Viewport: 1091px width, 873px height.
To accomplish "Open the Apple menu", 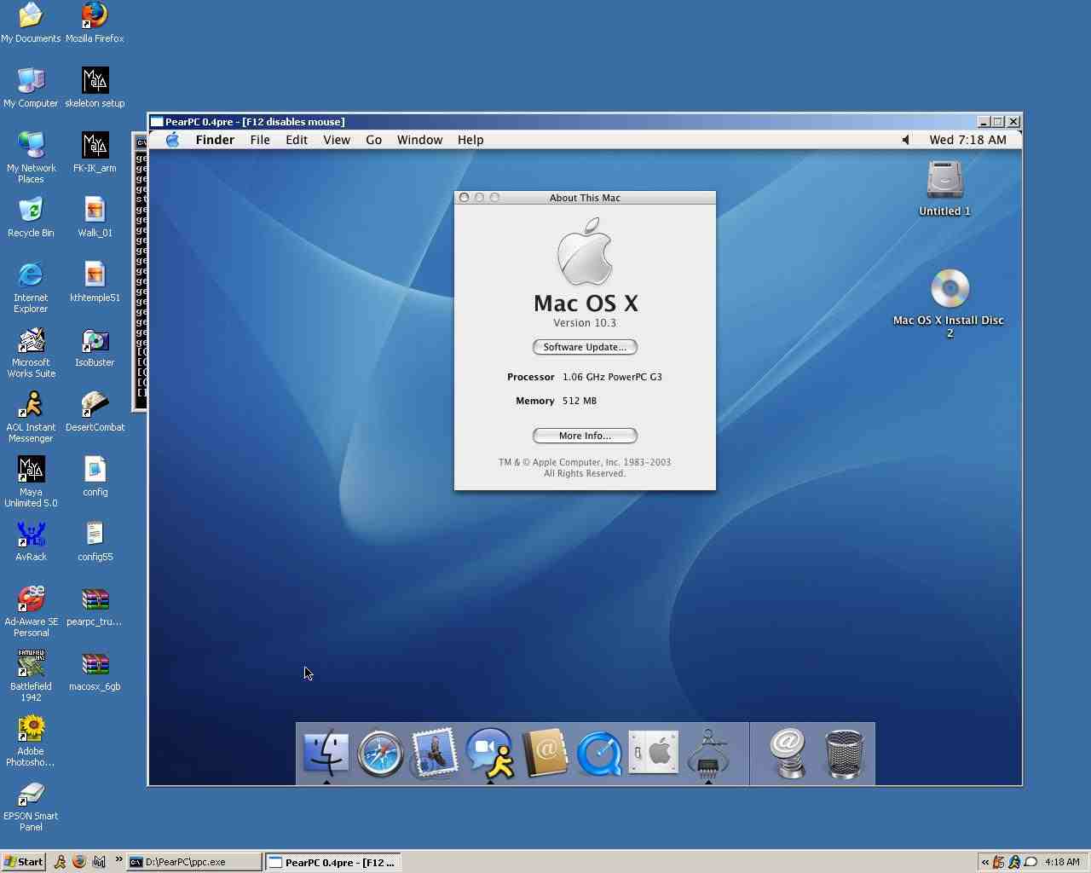I will [x=172, y=140].
